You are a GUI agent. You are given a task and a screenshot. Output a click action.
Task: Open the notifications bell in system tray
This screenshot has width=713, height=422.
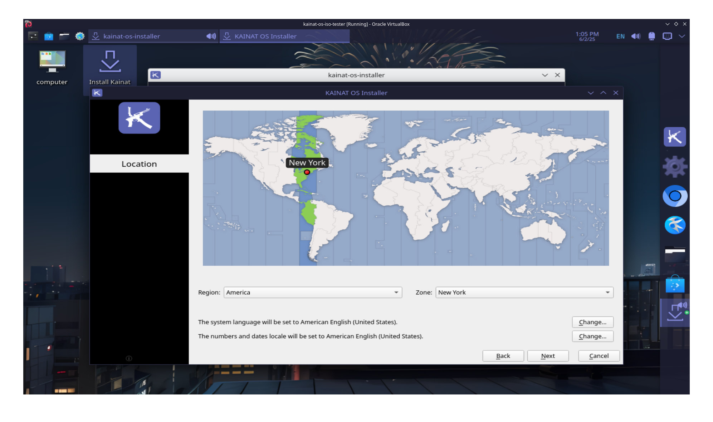[651, 36]
